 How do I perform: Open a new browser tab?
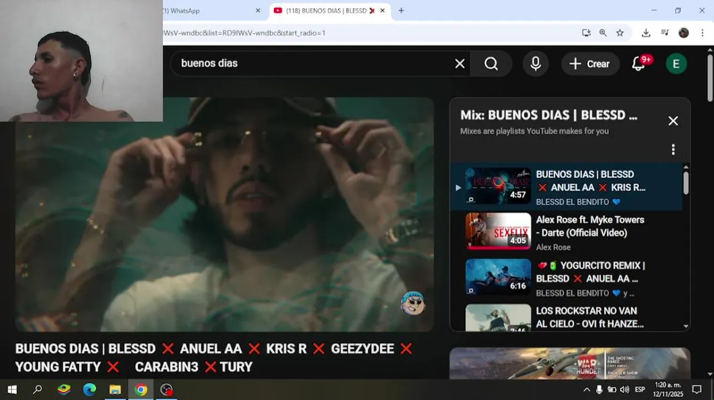[401, 11]
